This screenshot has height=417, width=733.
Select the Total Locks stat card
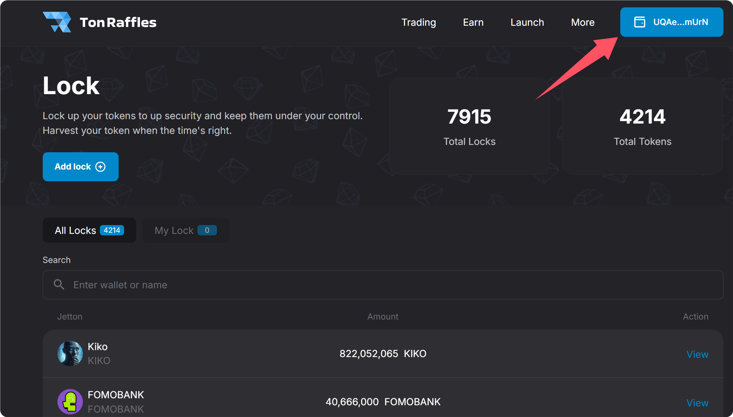(x=469, y=126)
